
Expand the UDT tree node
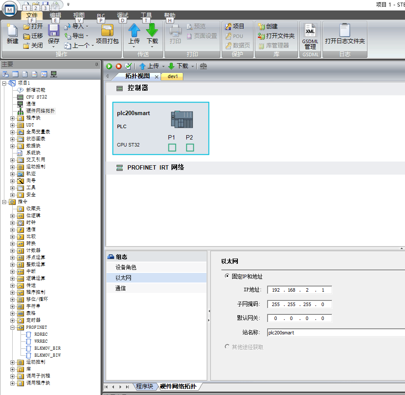coord(12,125)
